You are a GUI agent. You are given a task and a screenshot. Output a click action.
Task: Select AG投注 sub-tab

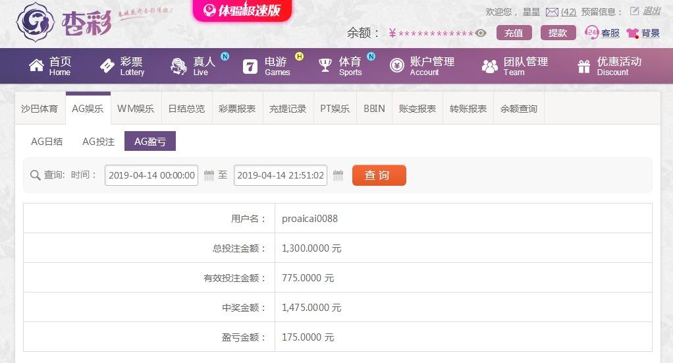click(x=98, y=142)
